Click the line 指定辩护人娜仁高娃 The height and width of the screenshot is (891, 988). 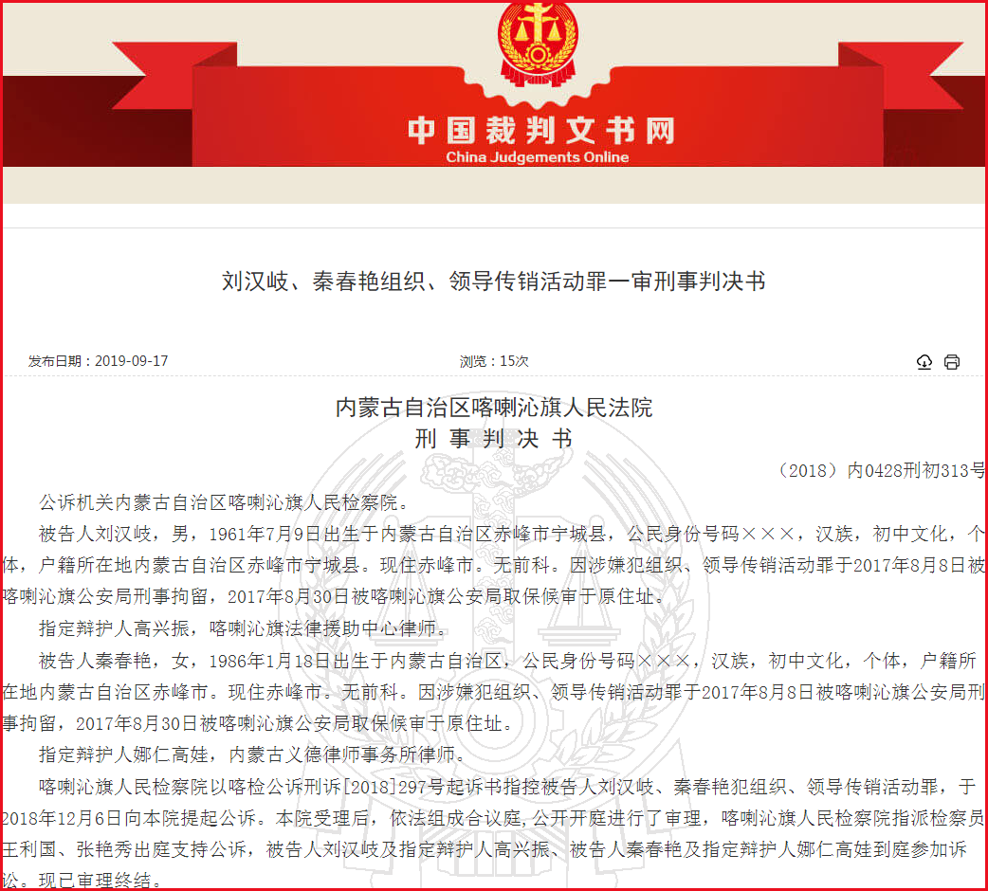(253, 755)
